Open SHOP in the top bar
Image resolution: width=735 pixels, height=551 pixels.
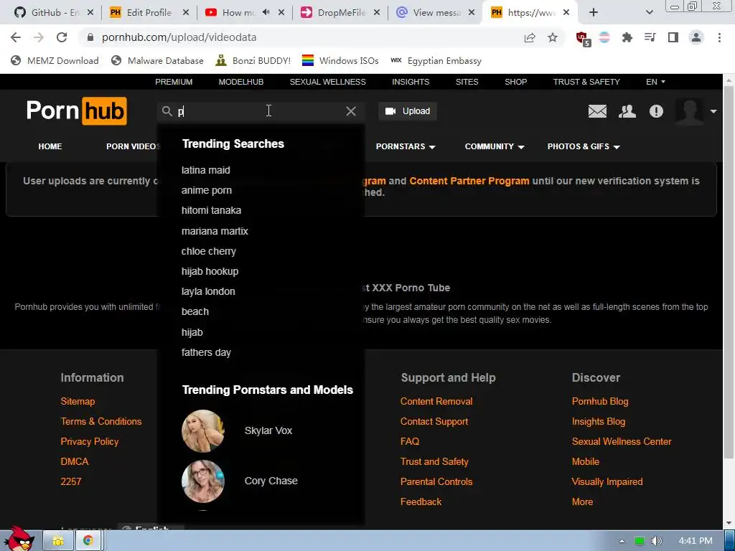pyautogui.click(x=515, y=82)
